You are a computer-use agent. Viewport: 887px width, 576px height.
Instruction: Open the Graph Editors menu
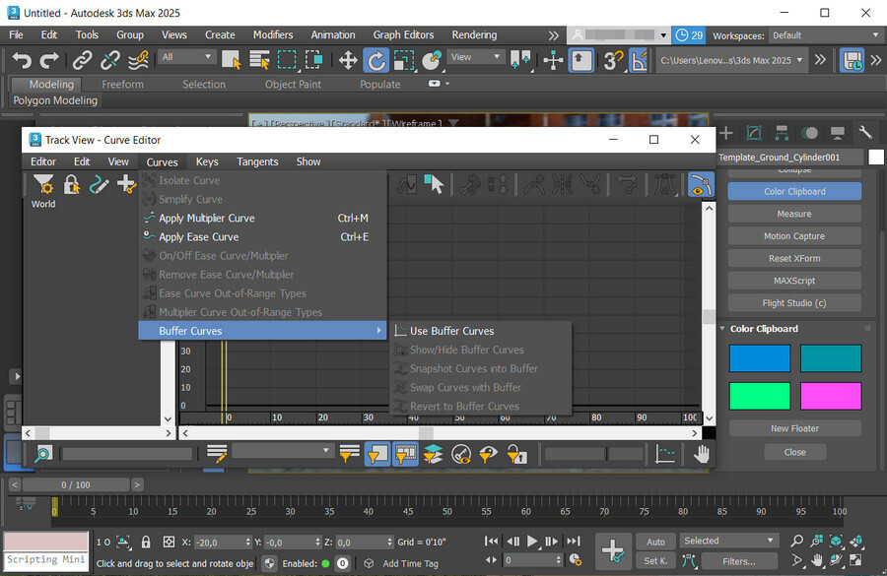[403, 34]
